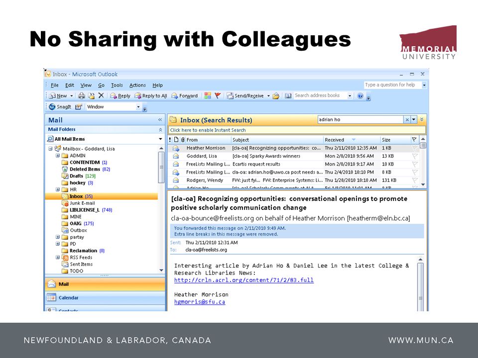Viewport: 478px width, 358px height.
Task: Open the New item dropdown arrow
Action: coord(72,96)
